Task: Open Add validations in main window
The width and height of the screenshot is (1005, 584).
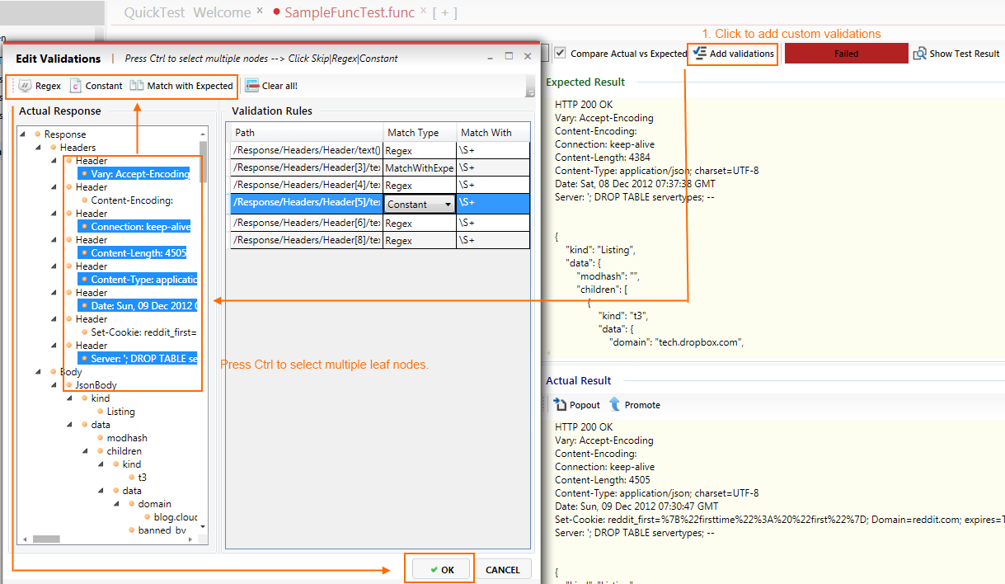Action: [734, 54]
